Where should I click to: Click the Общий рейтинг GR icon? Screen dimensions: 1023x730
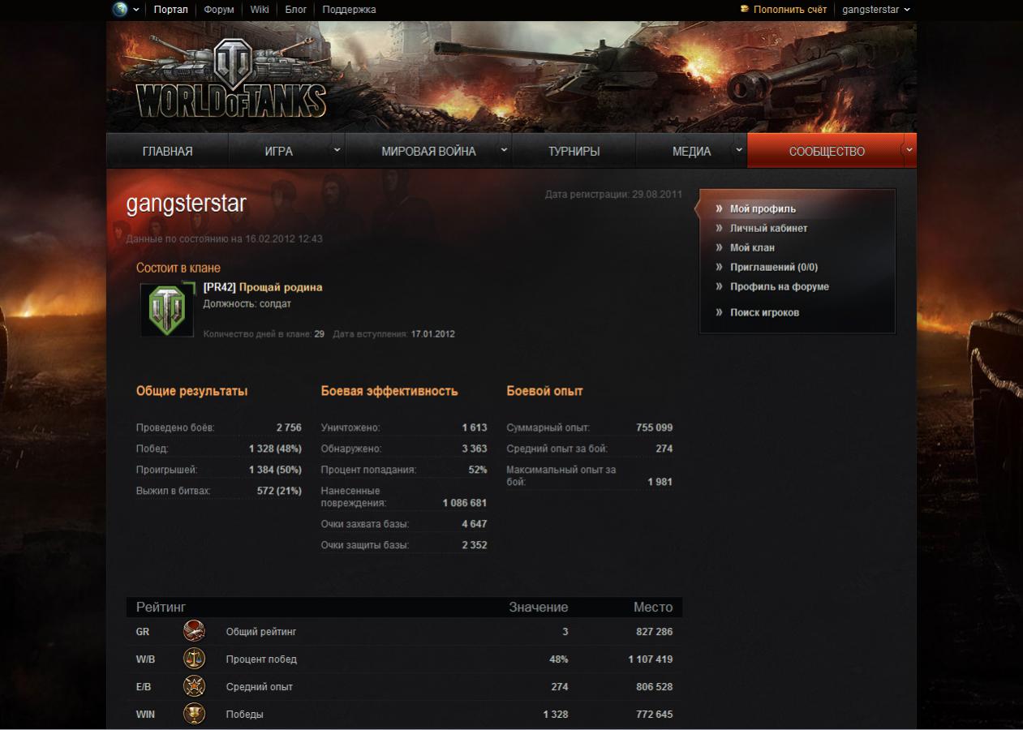coord(194,631)
